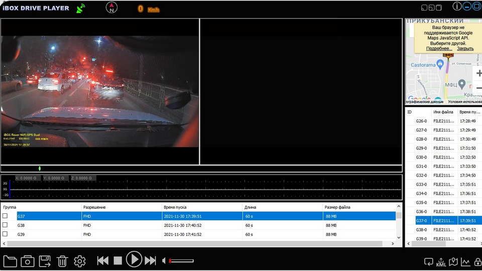482x271 pixels.
Task: Adjust the volume slider
Action: coord(181,261)
